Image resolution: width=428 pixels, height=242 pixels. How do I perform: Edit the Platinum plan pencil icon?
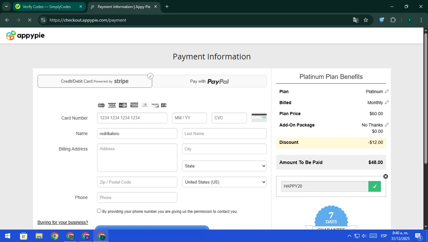tap(387, 91)
